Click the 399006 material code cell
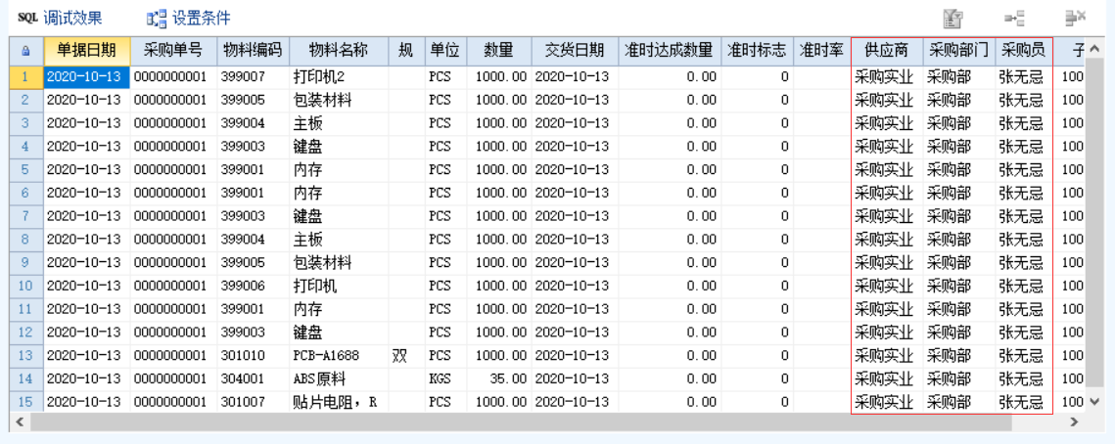The width and height of the screenshot is (1115, 444). [x=254, y=287]
